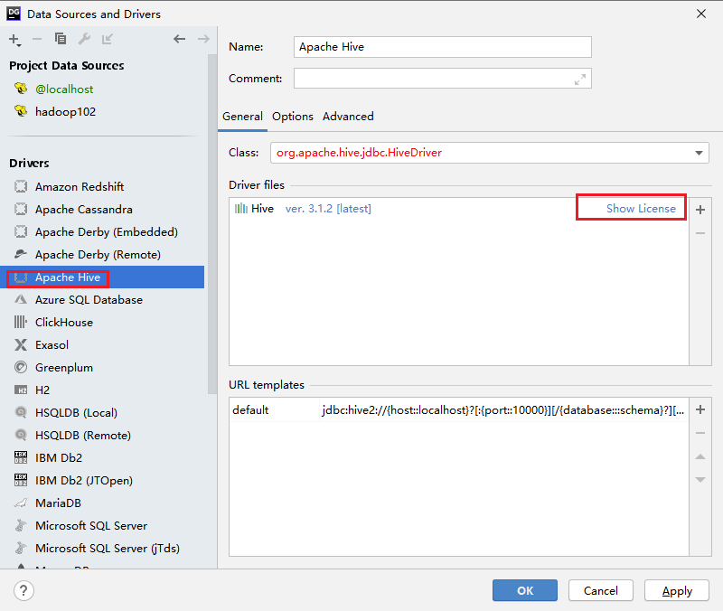
Task: Add a URL template with plus icon
Action: (700, 409)
